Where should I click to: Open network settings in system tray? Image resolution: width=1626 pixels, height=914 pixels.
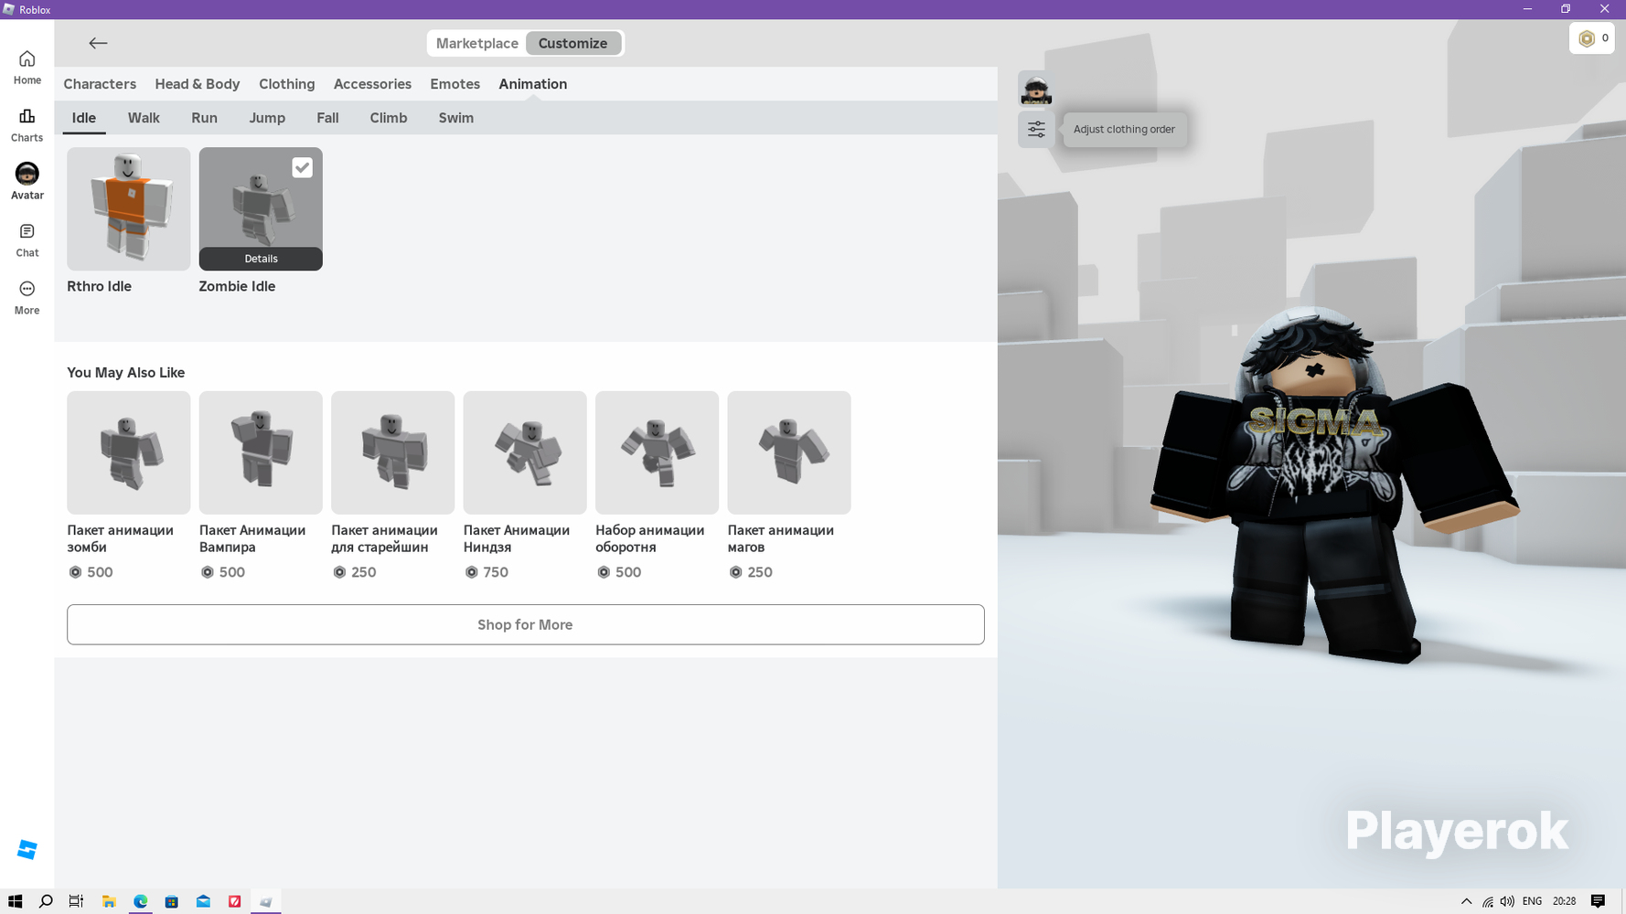1488,901
